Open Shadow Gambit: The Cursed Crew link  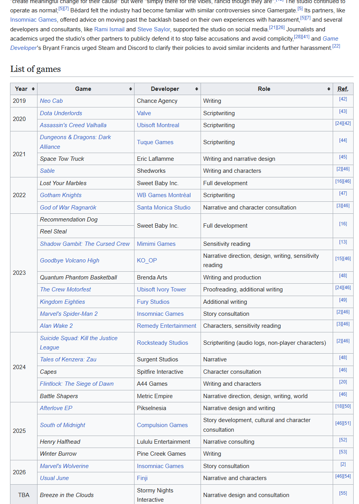(x=85, y=244)
